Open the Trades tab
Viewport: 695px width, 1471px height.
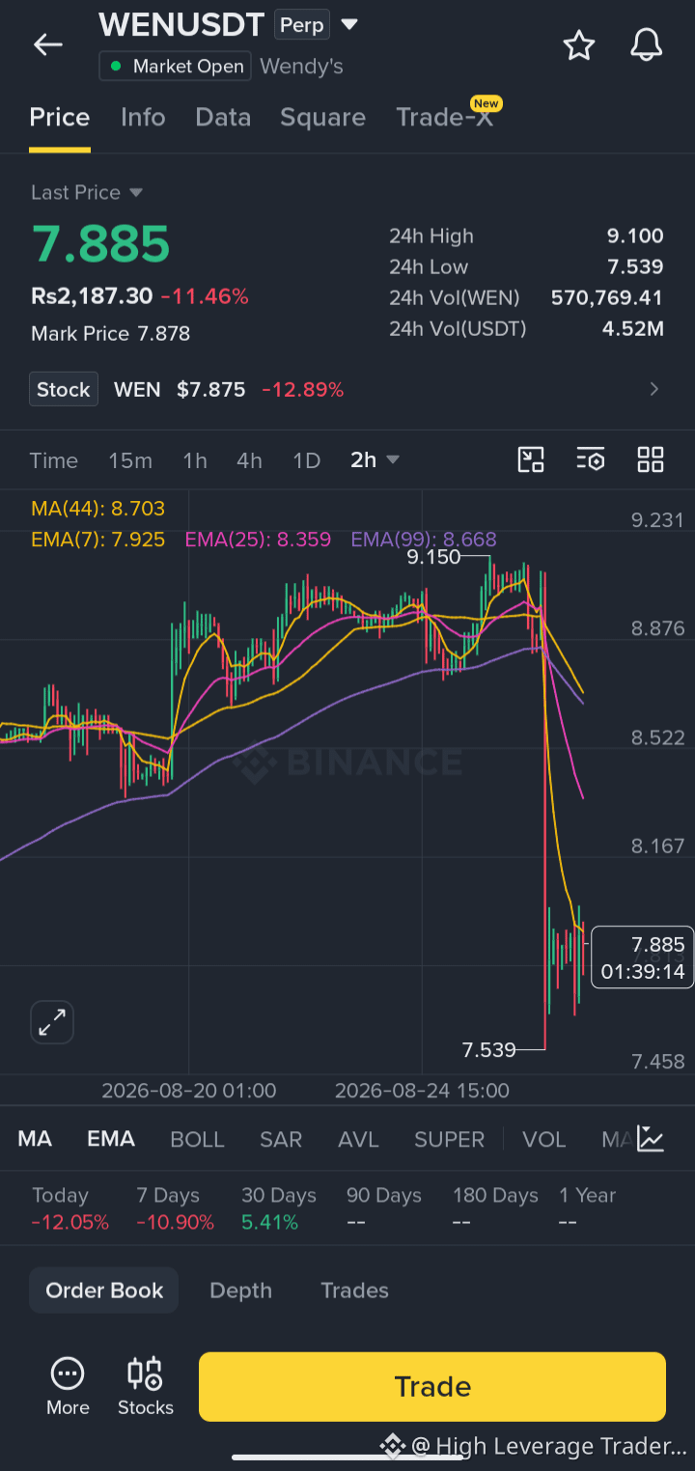pyautogui.click(x=354, y=1291)
